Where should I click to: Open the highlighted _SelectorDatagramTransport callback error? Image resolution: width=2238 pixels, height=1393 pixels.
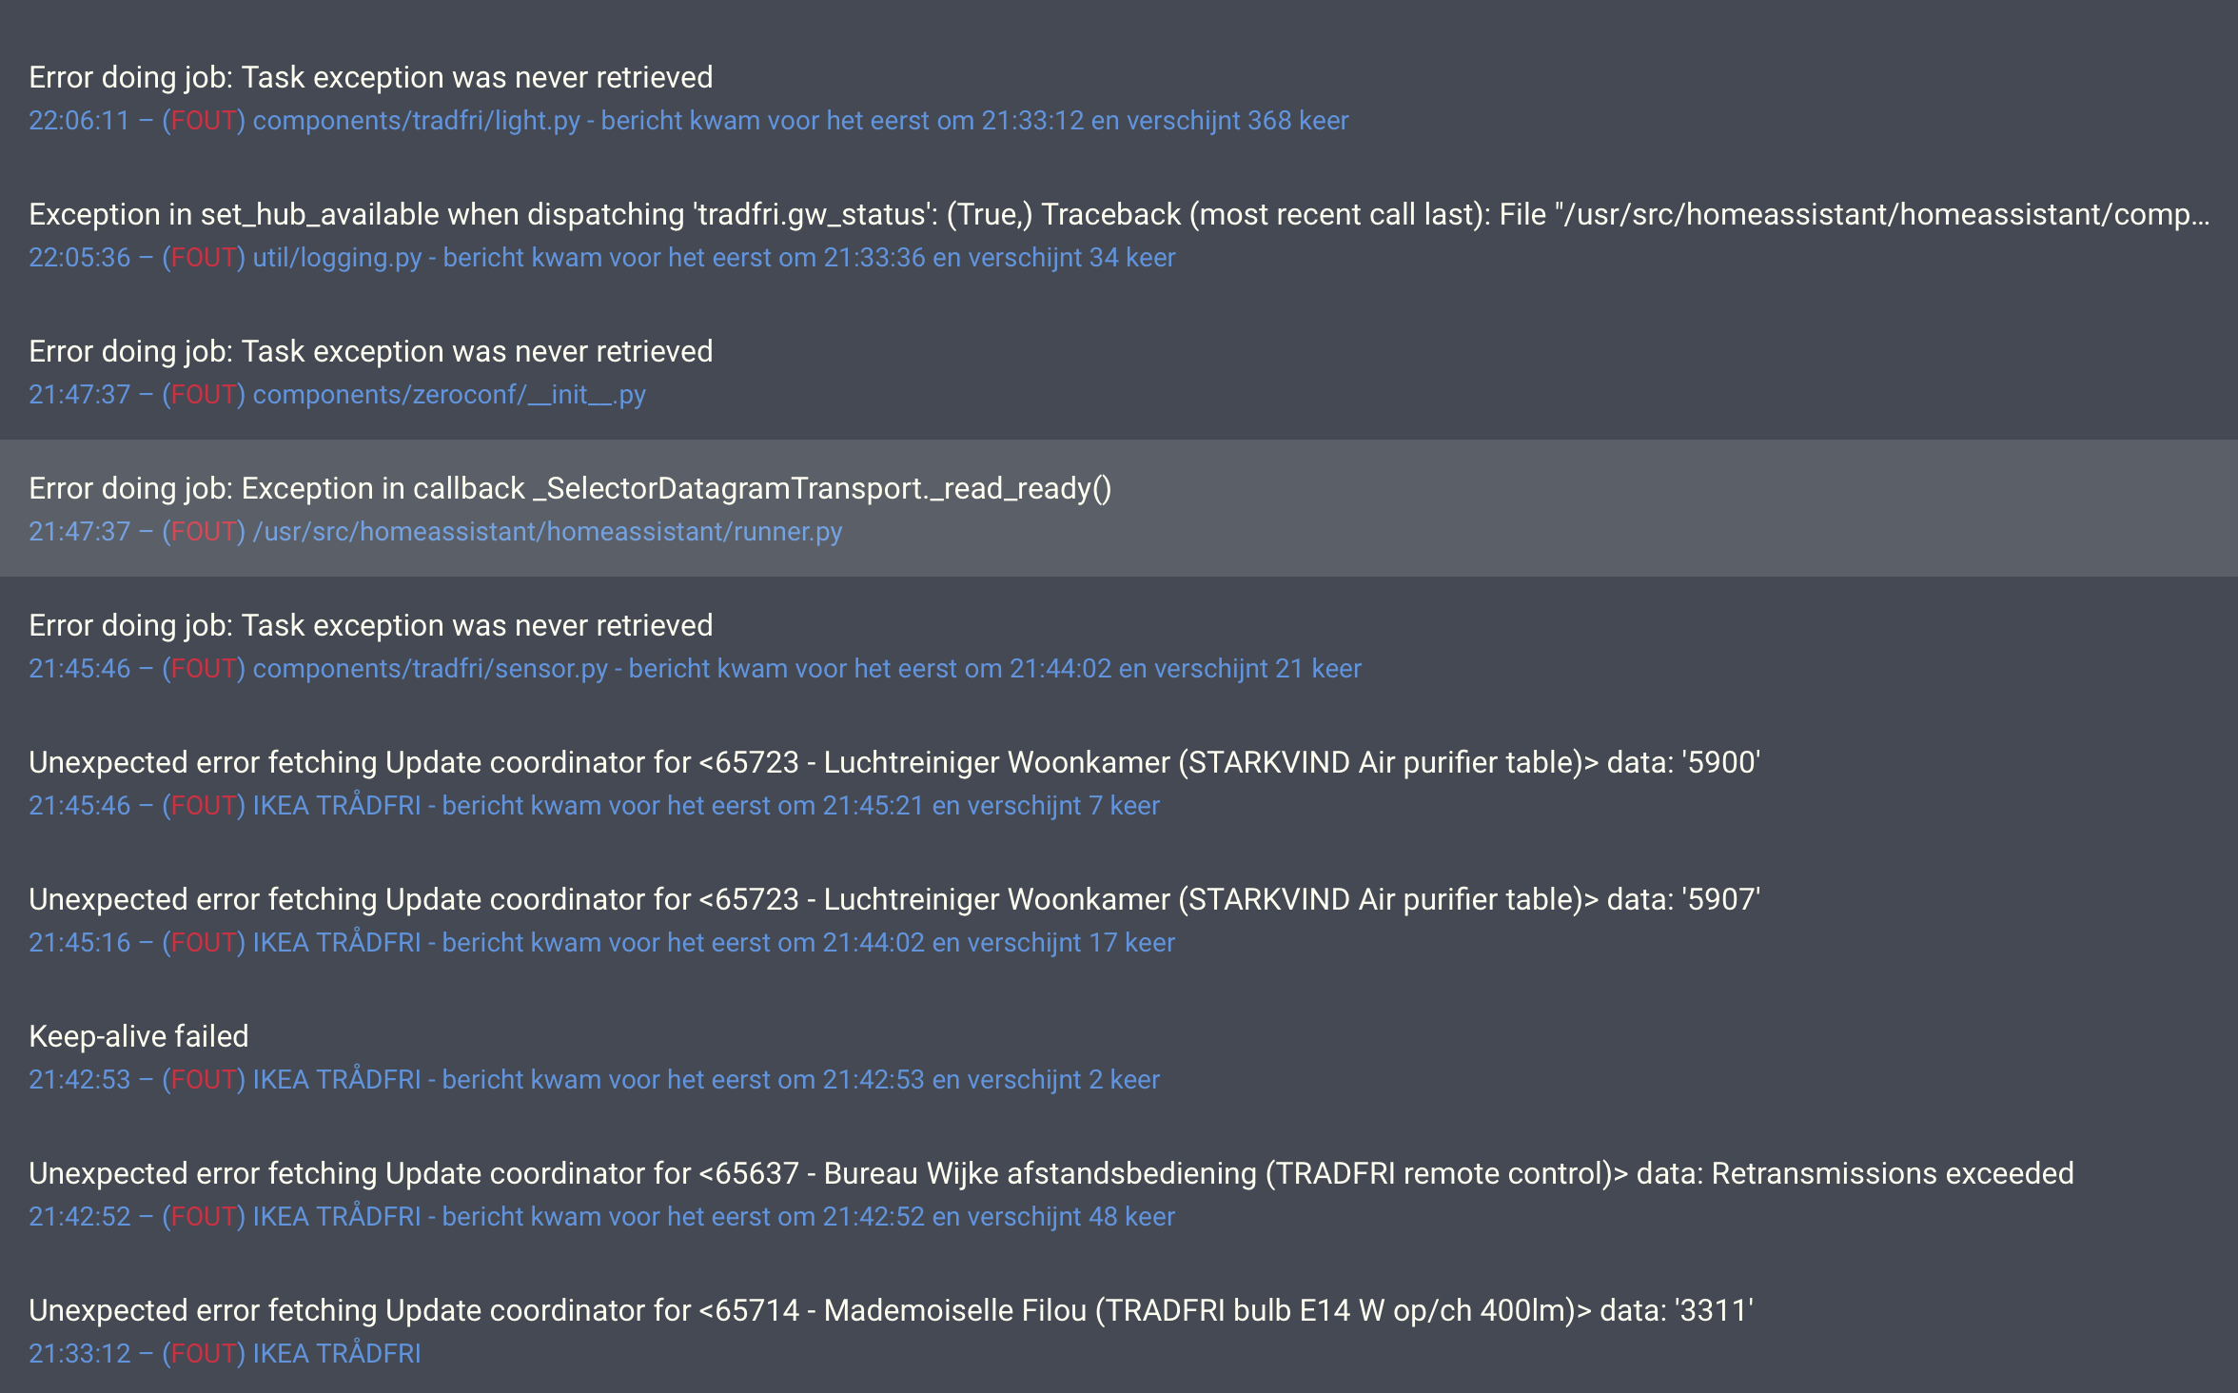[x=571, y=488]
